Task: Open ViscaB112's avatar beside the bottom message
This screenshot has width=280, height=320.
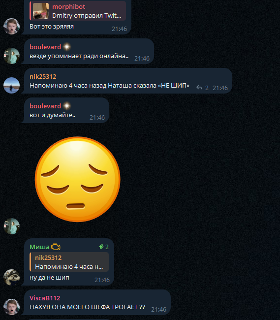Action: 11,307
